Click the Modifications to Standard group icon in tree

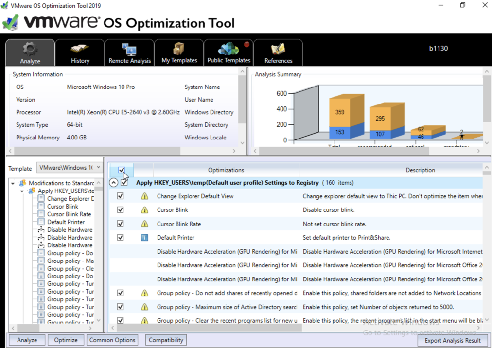pyautogui.click(x=22, y=183)
